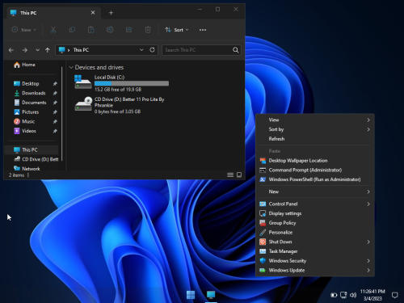The width and height of the screenshot is (404, 303).
Task: Go back with the left arrow
Action: tap(11, 50)
